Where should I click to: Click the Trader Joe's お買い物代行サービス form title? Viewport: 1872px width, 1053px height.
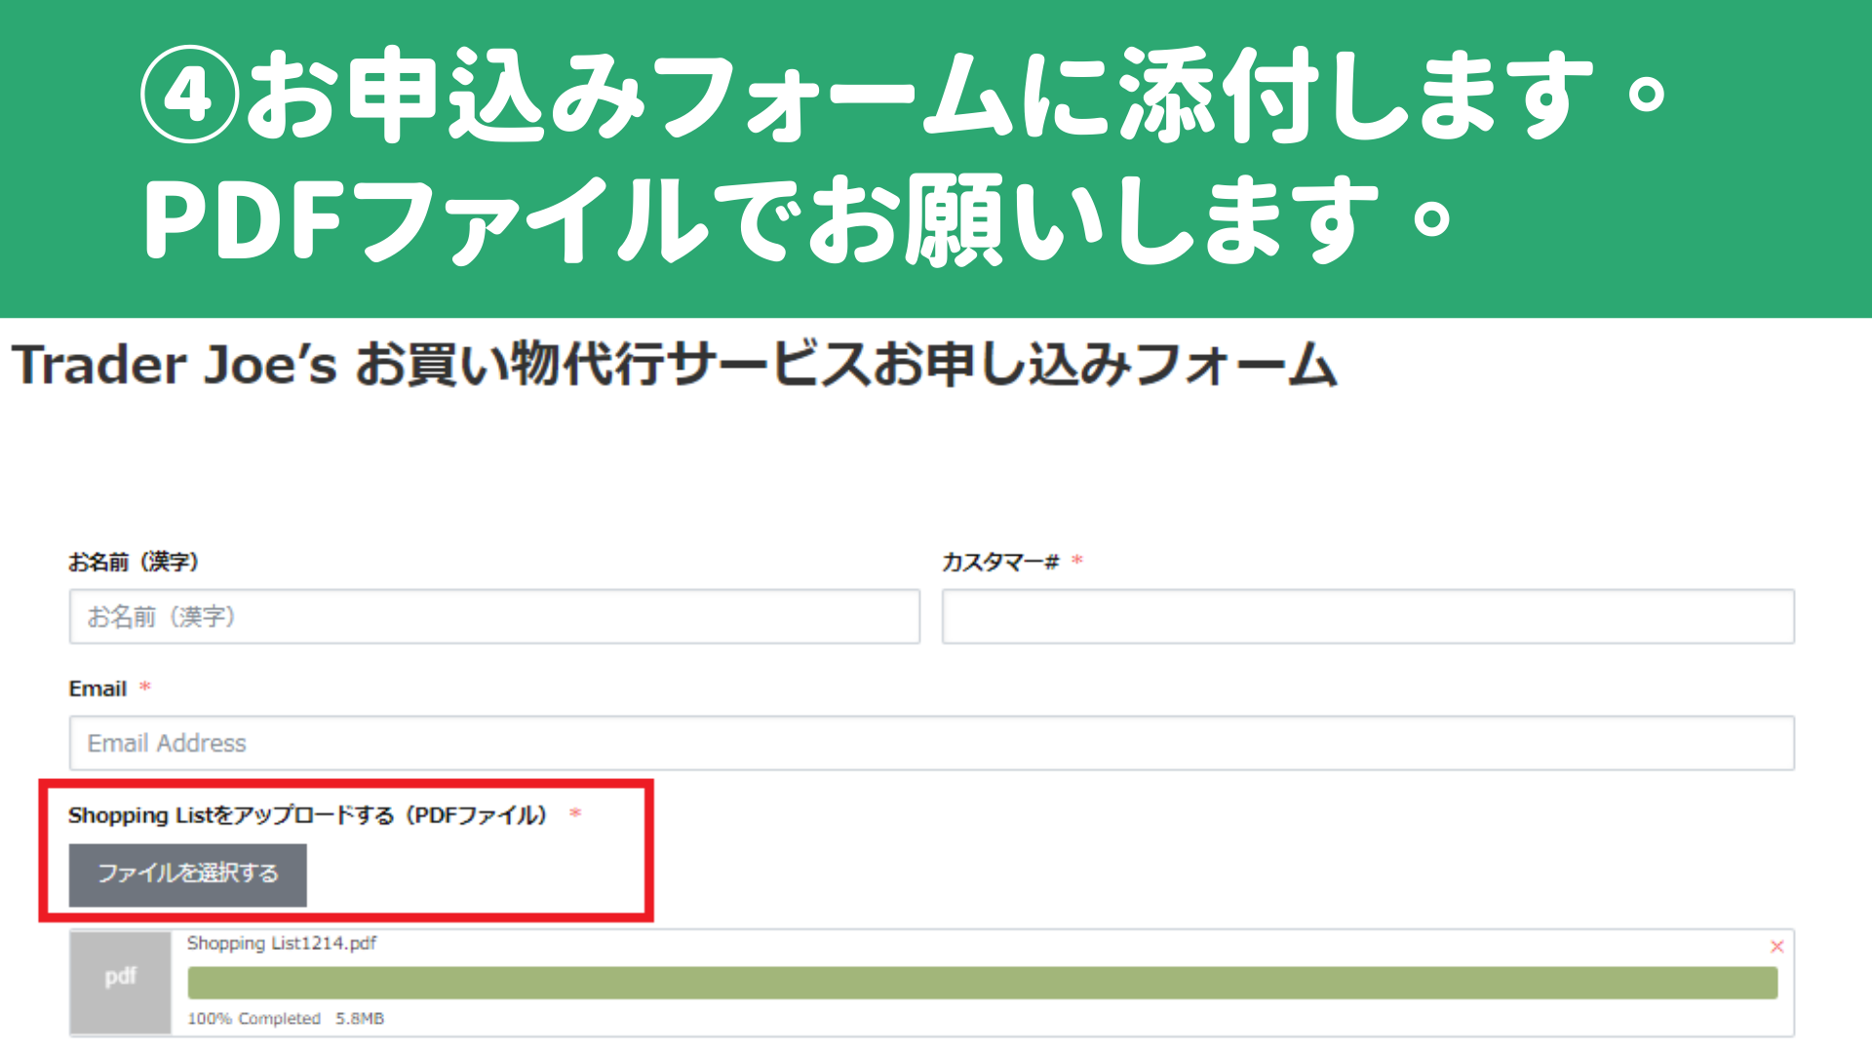(x=674, y=366)
